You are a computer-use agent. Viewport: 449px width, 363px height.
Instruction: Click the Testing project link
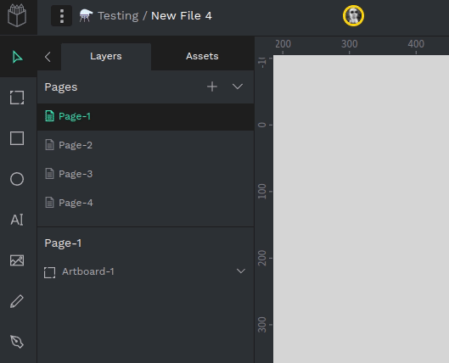tap(118, 16)
